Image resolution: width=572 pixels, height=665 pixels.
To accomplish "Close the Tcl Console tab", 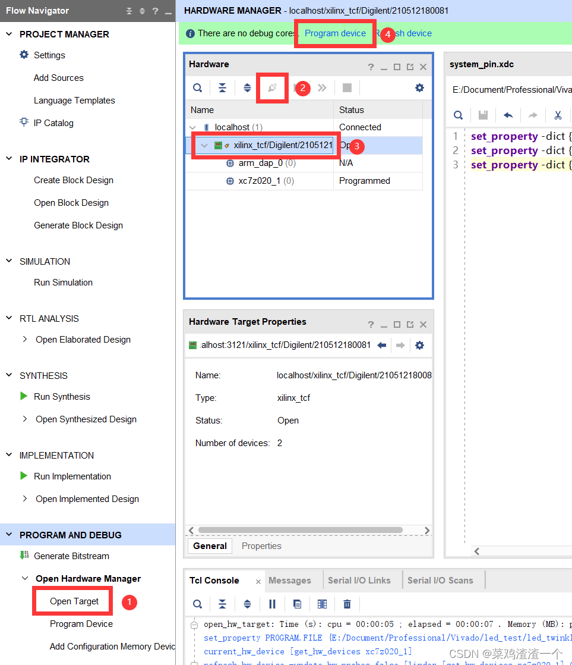I will pos(258,582).
